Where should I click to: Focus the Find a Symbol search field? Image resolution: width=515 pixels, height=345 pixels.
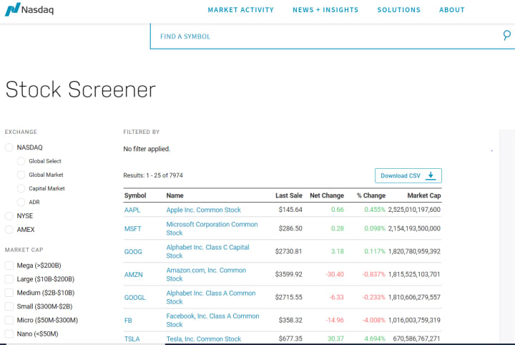coord(333,36)
